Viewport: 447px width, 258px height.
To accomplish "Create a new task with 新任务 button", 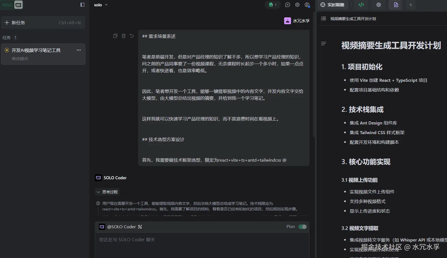I will (x=15, y=22).
